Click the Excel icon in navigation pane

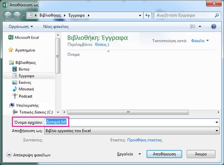(x=11, y=37)
